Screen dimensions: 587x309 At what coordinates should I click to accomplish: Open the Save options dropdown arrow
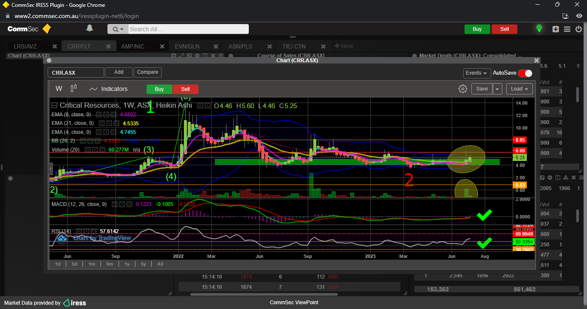(x=497, y=89)
